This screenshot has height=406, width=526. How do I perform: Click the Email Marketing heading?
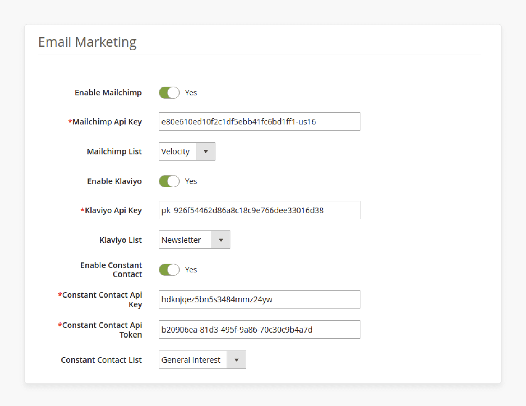pyautogui.click(x=87, y=42)
